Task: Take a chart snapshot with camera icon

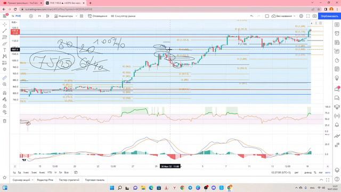Action: click(x=314, y=16)
